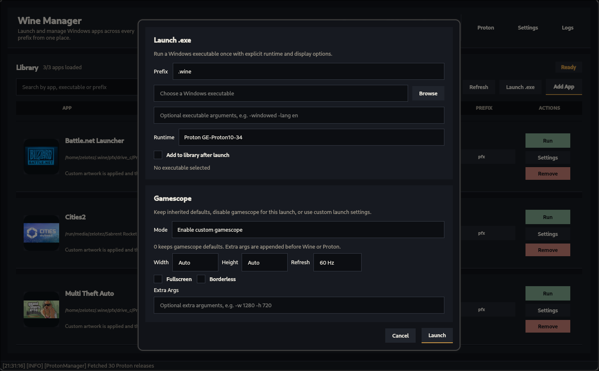
Task: Cancel the Launch .exe dialog
Action: point(400,336)
